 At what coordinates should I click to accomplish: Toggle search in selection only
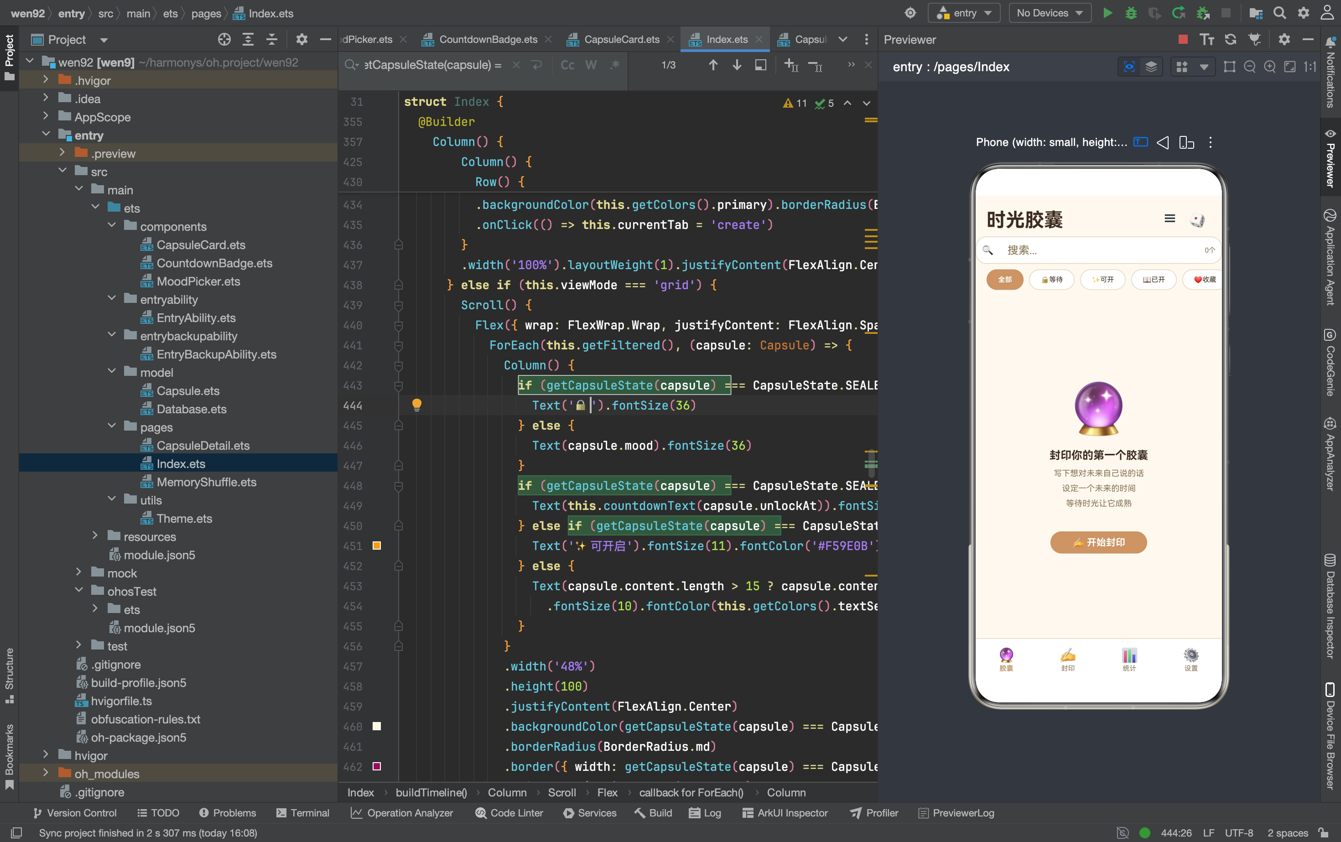click(761, 65)
